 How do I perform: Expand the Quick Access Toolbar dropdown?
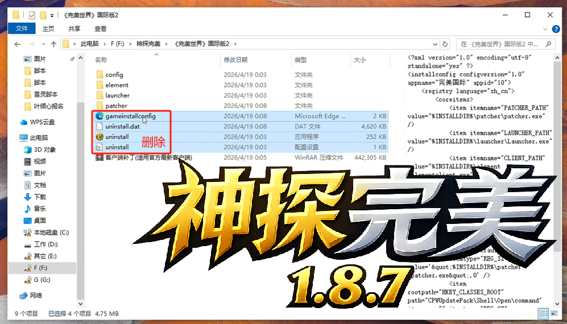(52, 15)
